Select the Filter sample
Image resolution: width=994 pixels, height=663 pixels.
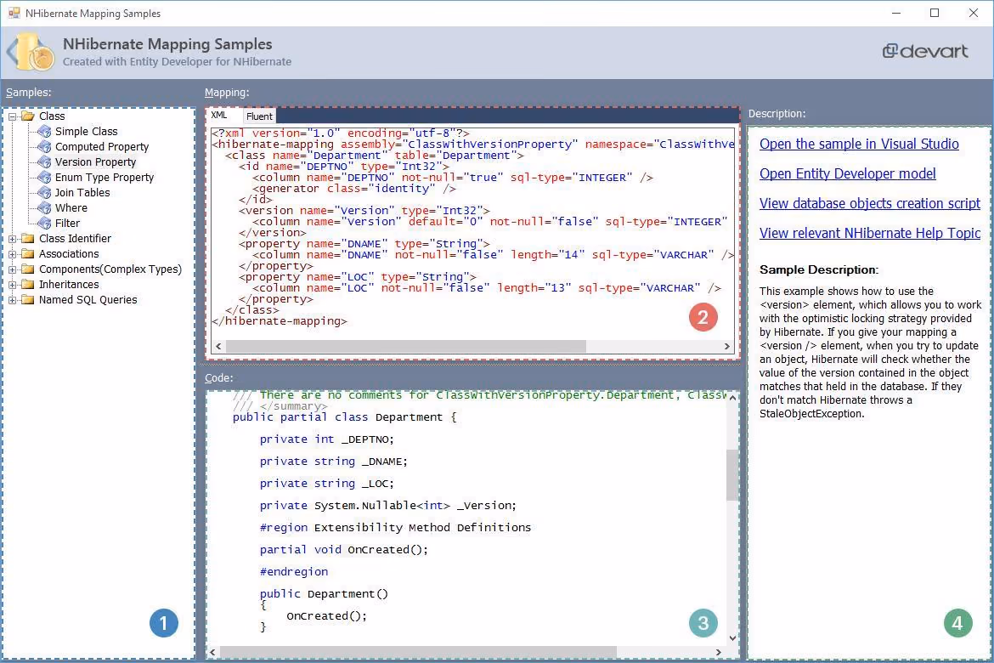click(67, 223)
